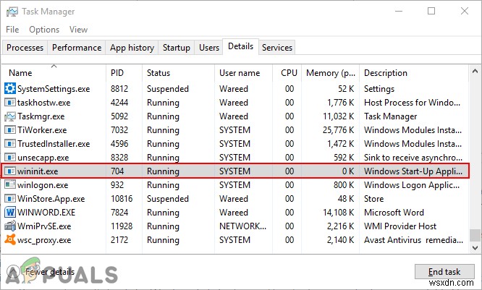Viewport: 482px width, 290px height.
Task: Click the TrustedInstaller.exe process icon
Action: [10, 143]
